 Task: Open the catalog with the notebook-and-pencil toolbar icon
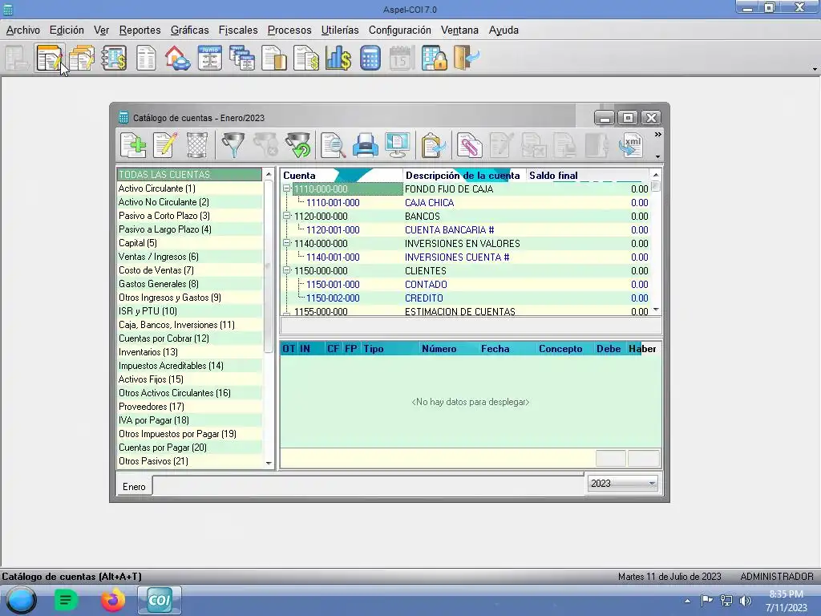pos(50,58)
